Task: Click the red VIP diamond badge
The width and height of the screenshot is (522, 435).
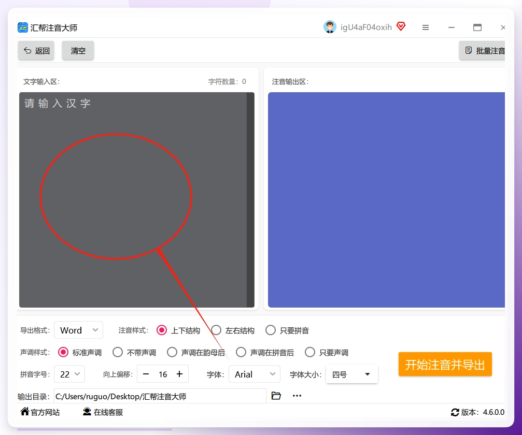Action: click(x=401, y=26)
